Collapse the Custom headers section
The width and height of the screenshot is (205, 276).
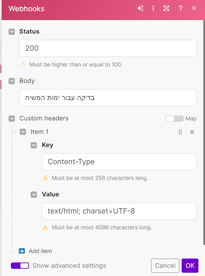pos(12,118)
